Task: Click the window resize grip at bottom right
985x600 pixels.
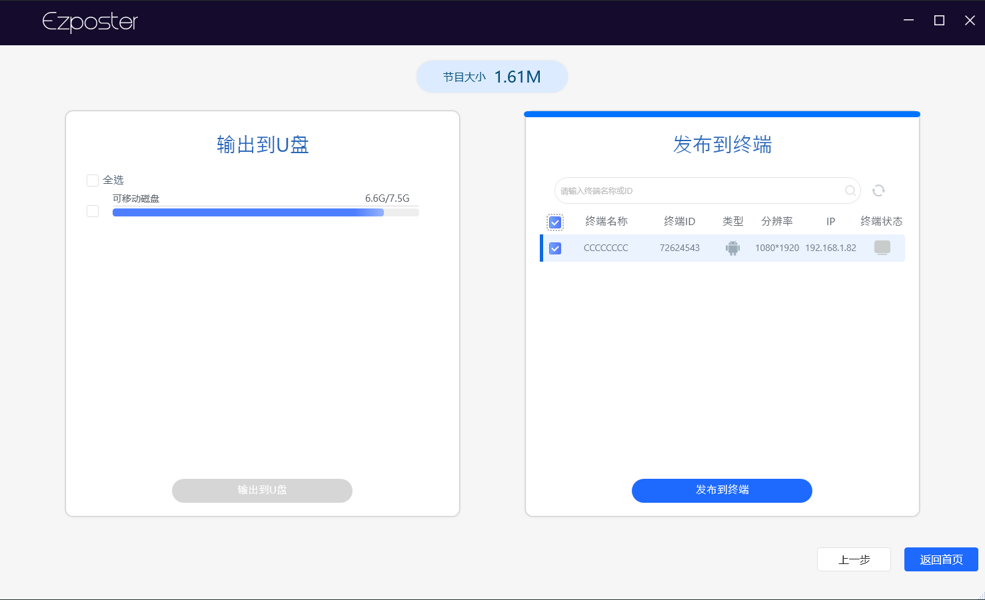Action: pyautogui.click(x=980, y=595)
